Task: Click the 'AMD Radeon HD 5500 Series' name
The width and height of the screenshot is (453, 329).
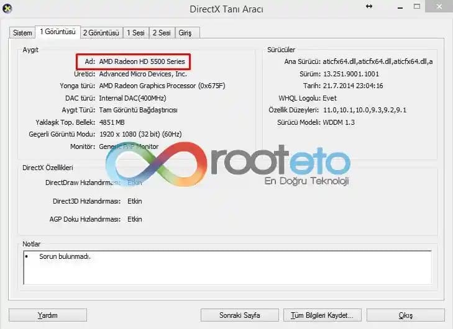Action: tap(142, 61)
